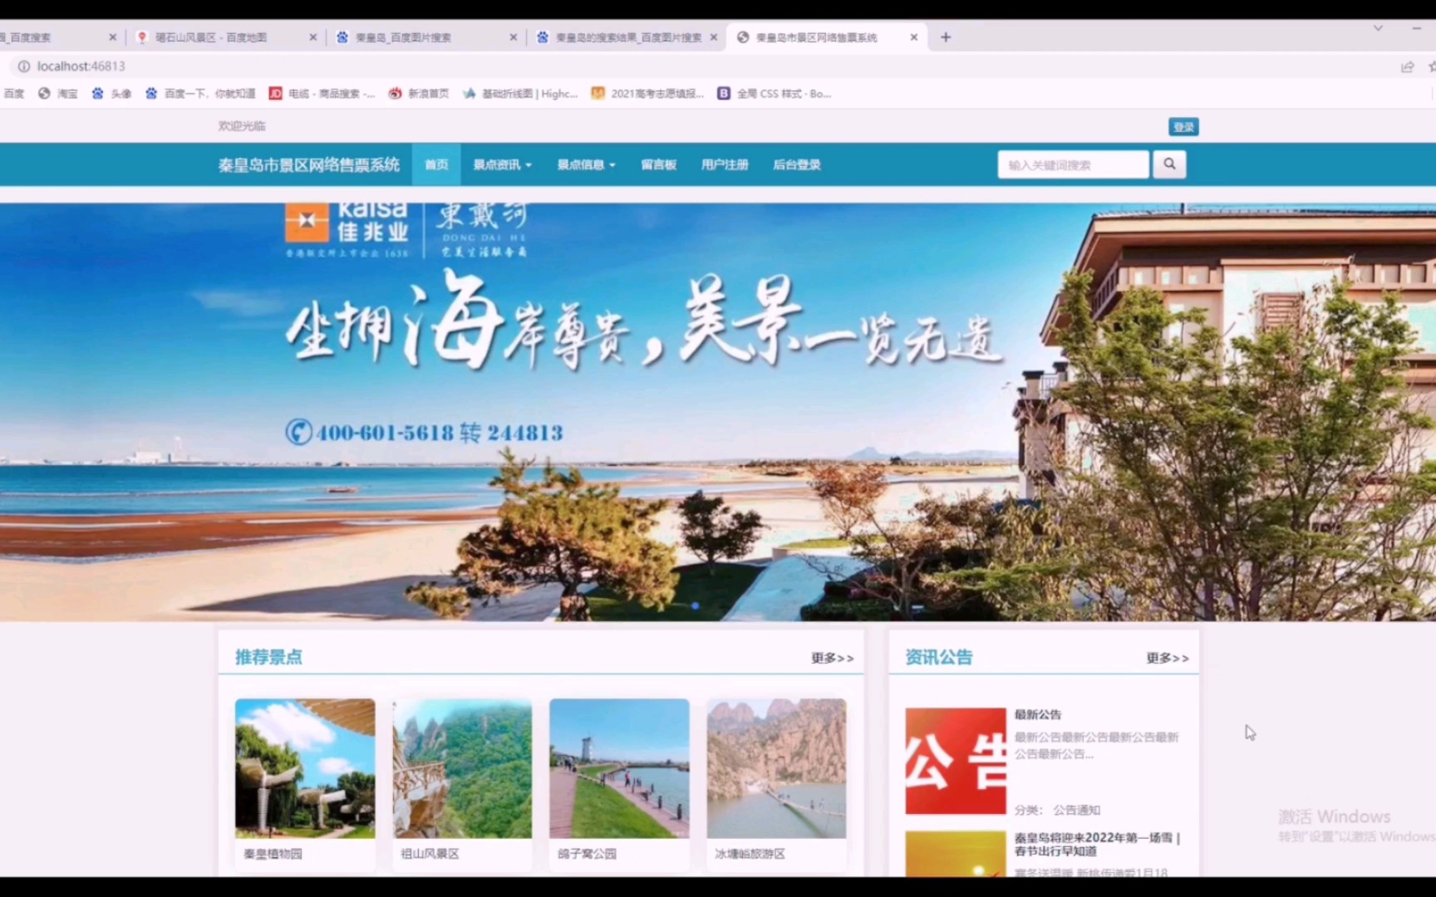Click the share page icon in address bar

click(1407, 66)
